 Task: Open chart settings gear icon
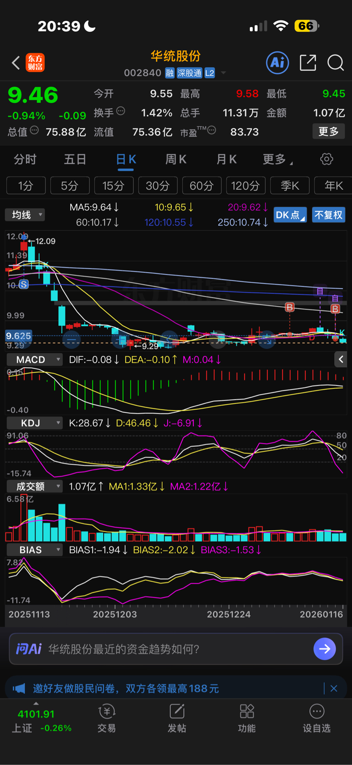click(x=326, y=159)
